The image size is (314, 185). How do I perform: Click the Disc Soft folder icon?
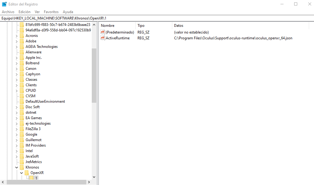[x=22, y=107]
